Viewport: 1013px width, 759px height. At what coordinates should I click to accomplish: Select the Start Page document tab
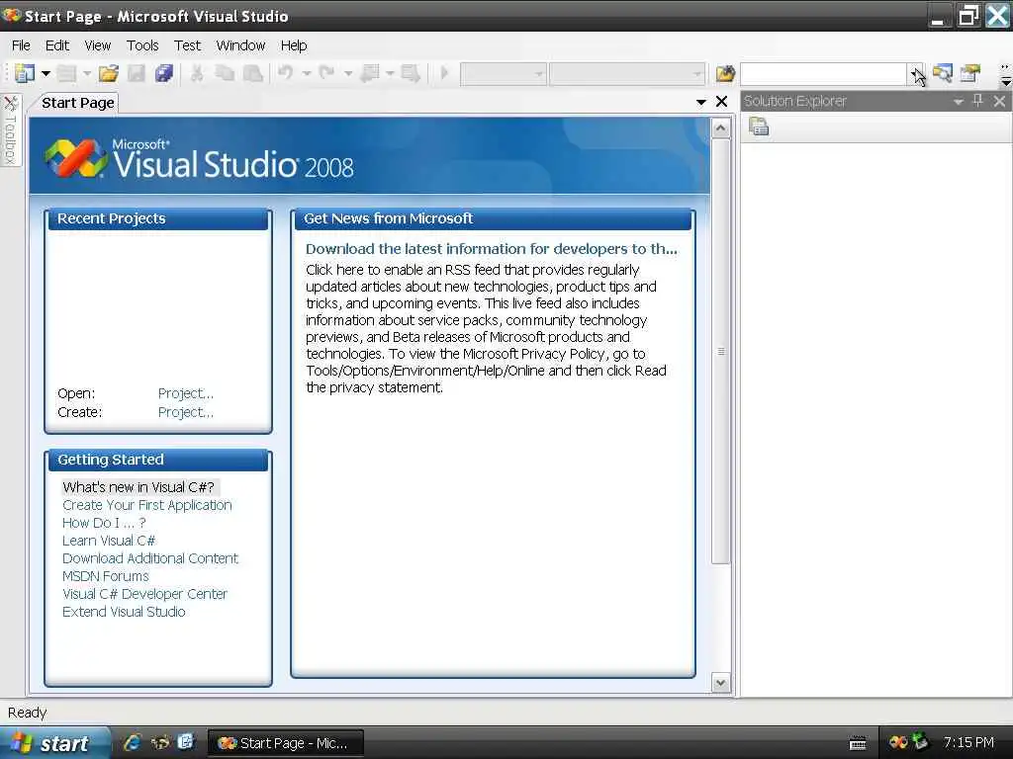pyautogui.click(x=78, y=103)
